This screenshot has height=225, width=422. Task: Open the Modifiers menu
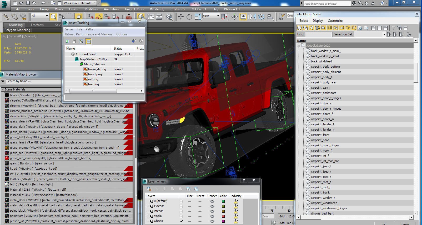[x=91, y=9]
